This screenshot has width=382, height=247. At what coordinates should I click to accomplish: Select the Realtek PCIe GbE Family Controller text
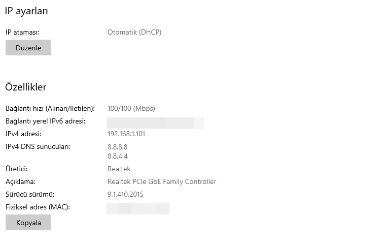click(x=162, y=181)
